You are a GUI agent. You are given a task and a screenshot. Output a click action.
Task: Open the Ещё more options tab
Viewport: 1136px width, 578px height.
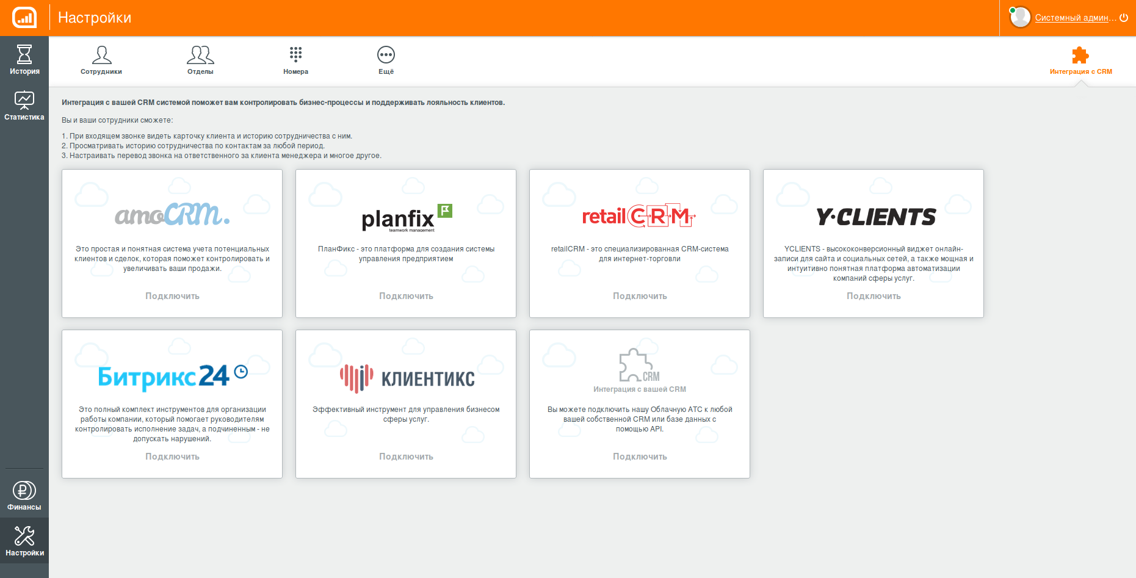pyautogui.click(x=386, y=60)
